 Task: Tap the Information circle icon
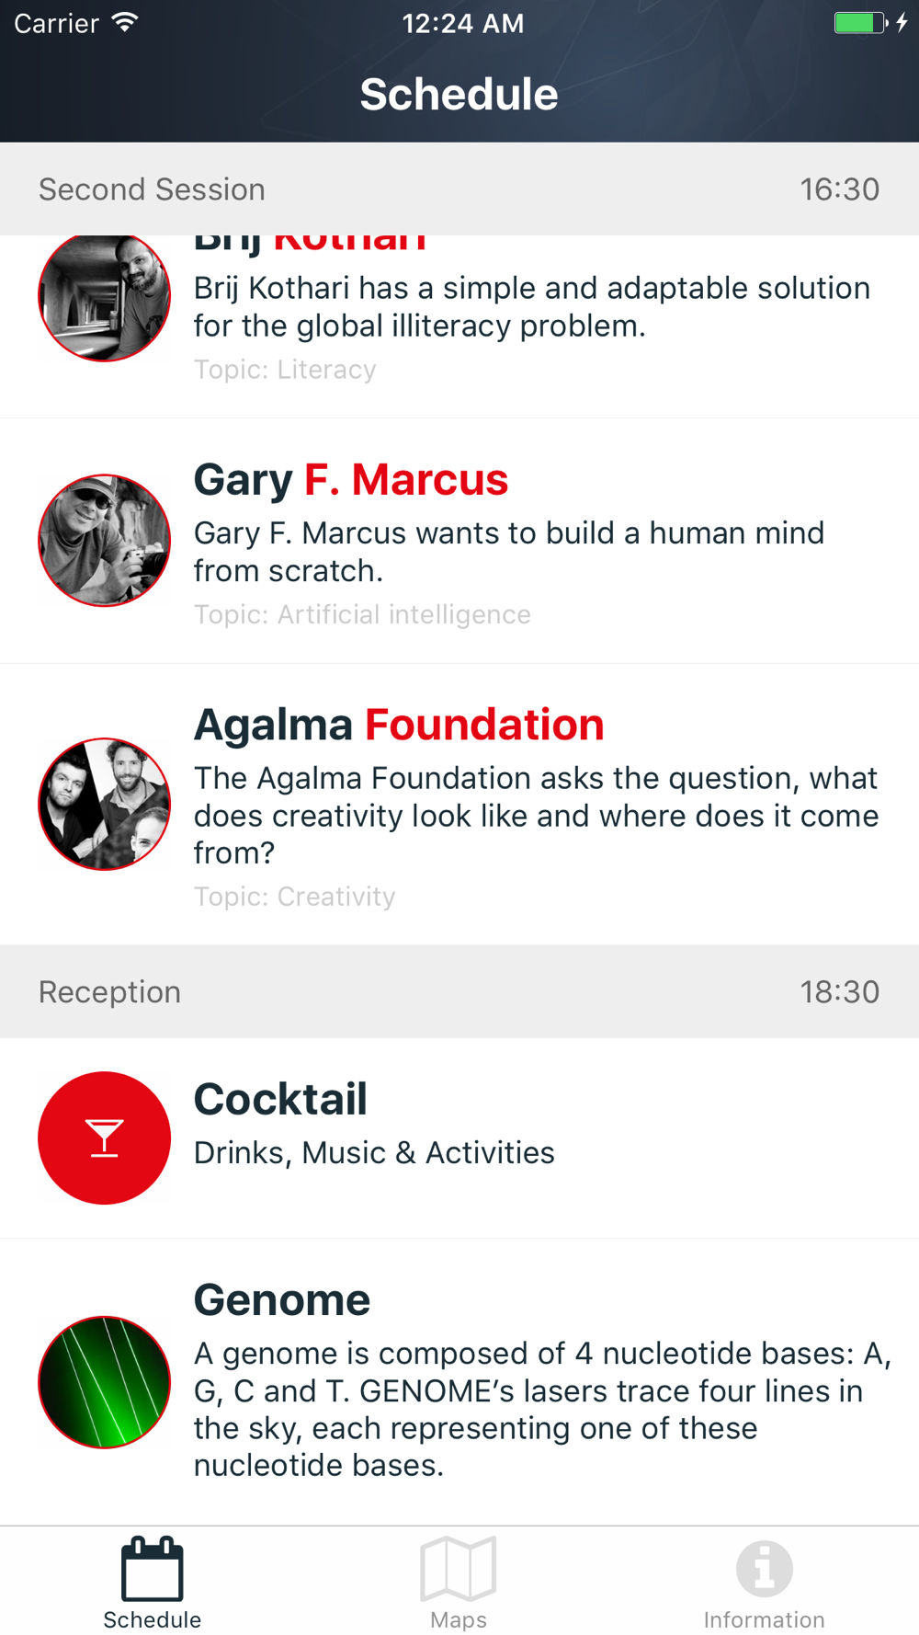tap(765, 1568)
